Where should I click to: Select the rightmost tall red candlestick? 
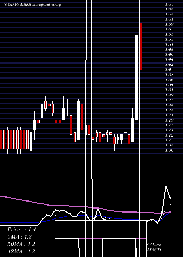[141, 47]
